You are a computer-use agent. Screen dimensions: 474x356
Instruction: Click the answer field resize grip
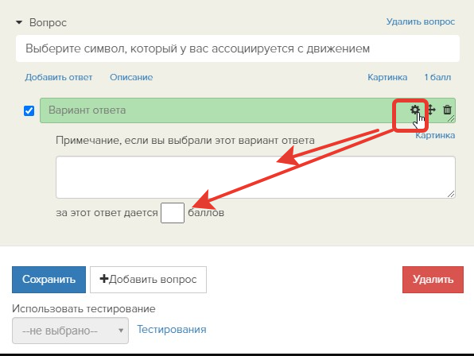coord(451,118)
